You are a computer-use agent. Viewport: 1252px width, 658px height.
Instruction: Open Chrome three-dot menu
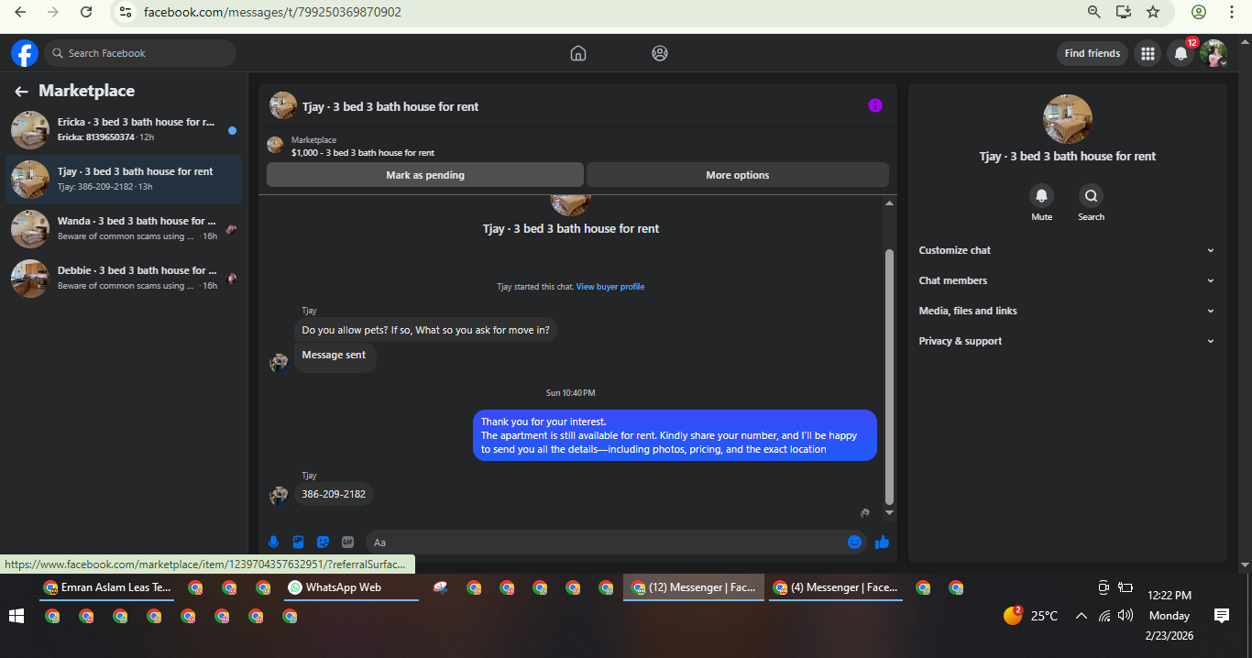pyautogui.click(x=1231, y=12)
